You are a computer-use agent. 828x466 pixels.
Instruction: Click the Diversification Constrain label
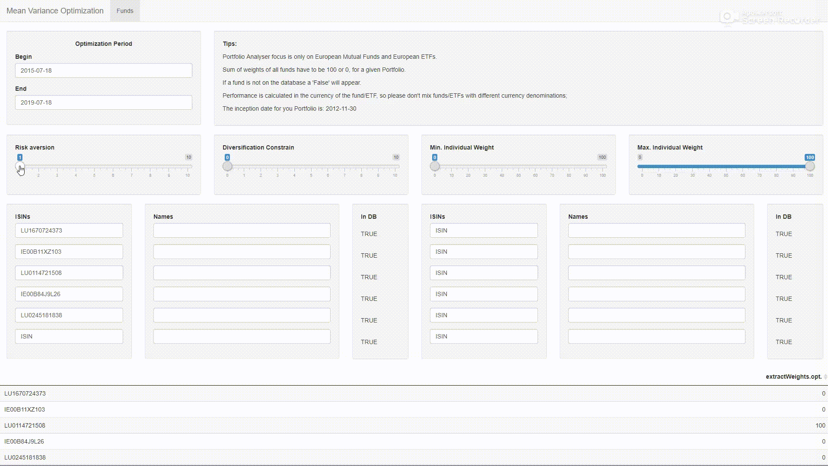click(258, 147)
